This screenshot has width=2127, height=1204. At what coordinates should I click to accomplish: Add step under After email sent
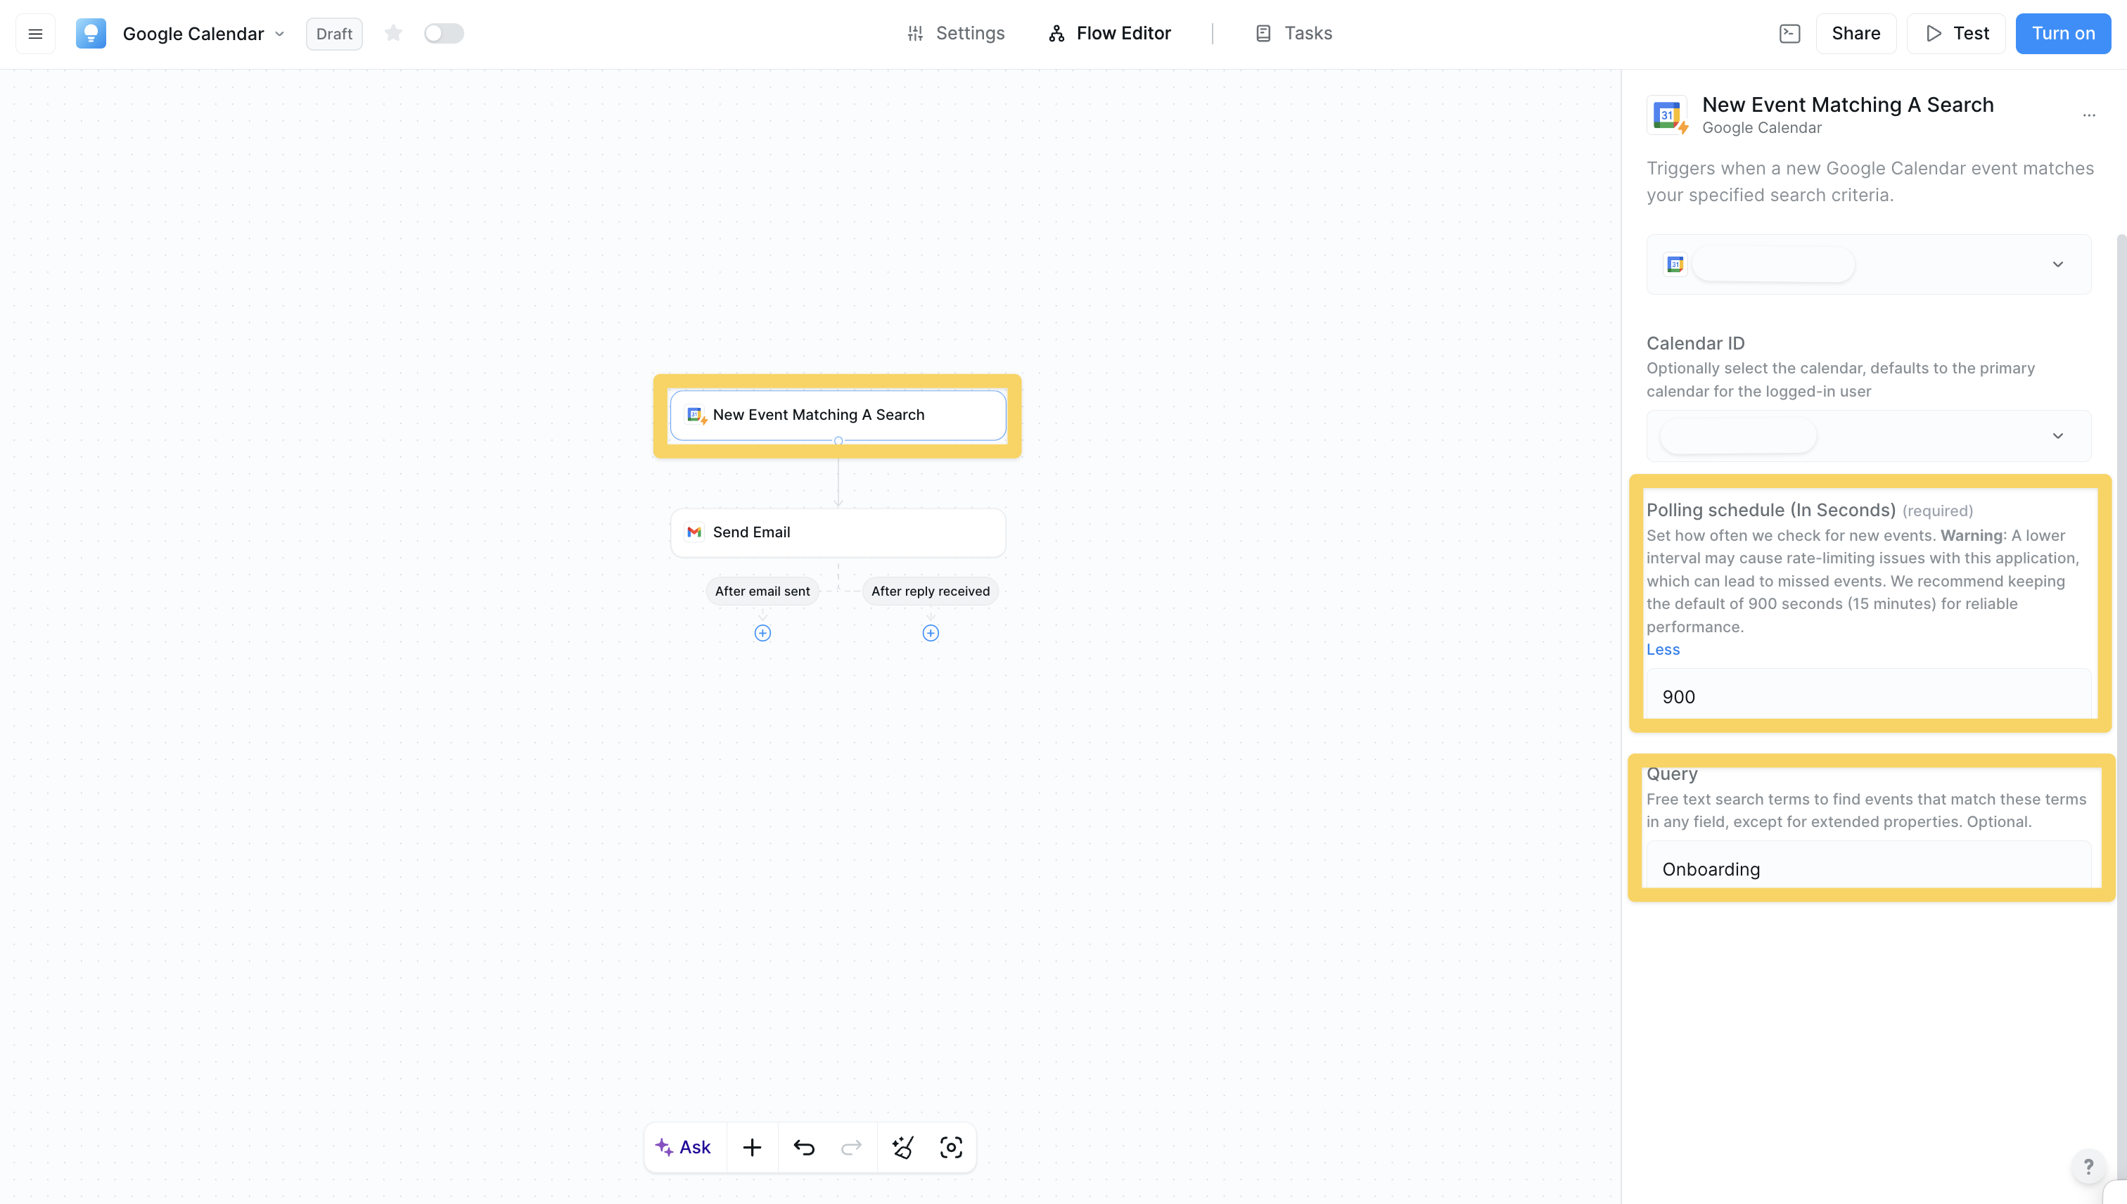pos(762,634)
